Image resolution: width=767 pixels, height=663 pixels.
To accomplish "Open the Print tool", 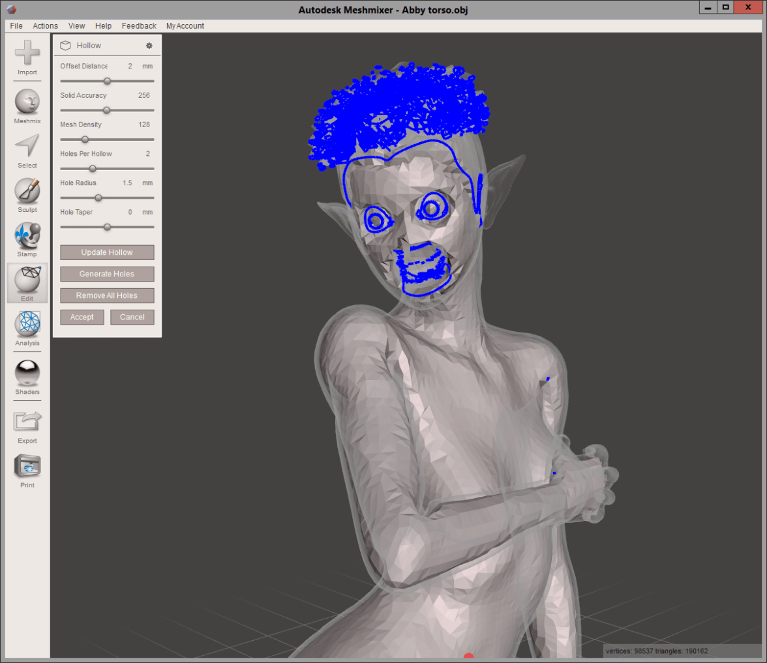I will (x=27, y=467).
